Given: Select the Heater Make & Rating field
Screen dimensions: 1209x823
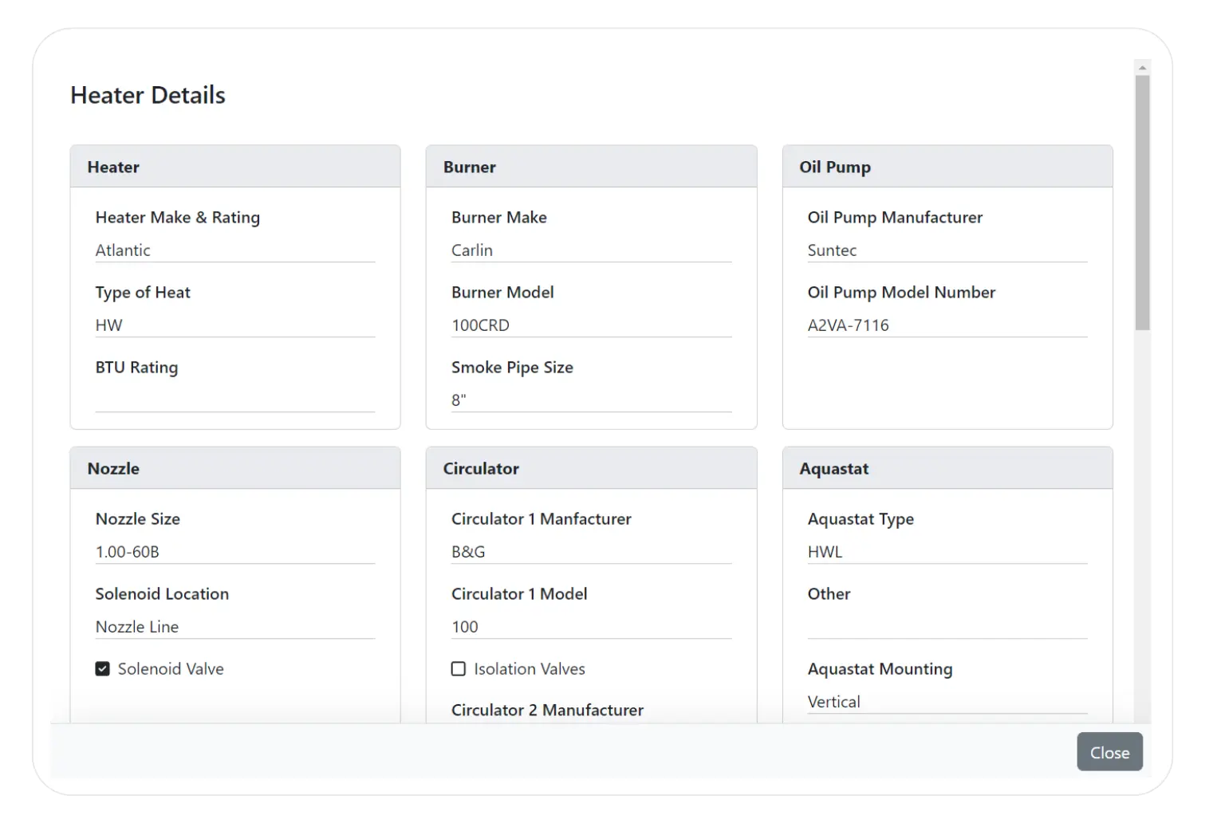Looking at the screenshot, I should pyautogui.click(x=235, y=250).
